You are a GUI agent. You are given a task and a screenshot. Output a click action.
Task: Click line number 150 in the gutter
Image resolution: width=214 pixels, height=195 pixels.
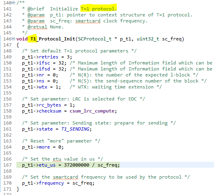click(x=7, y=63)
